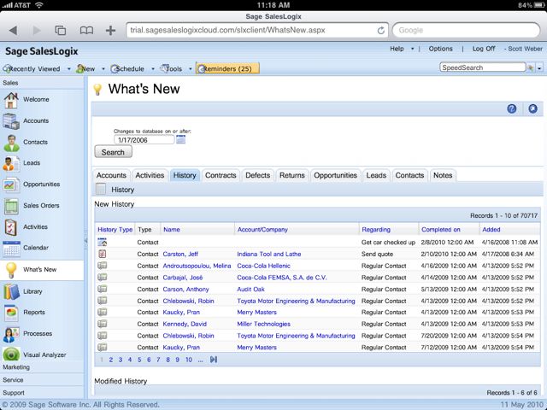This screenshot has height=410, width=547.
Task: Click the SpeedSearch go icon
Action: coord(531,67)
